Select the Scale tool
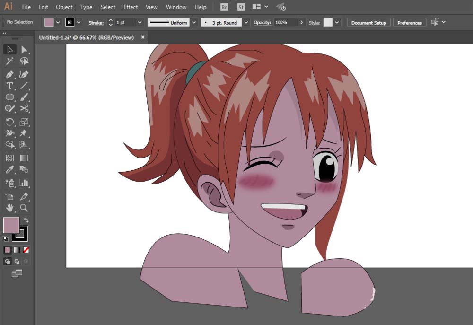 [24, 122]
